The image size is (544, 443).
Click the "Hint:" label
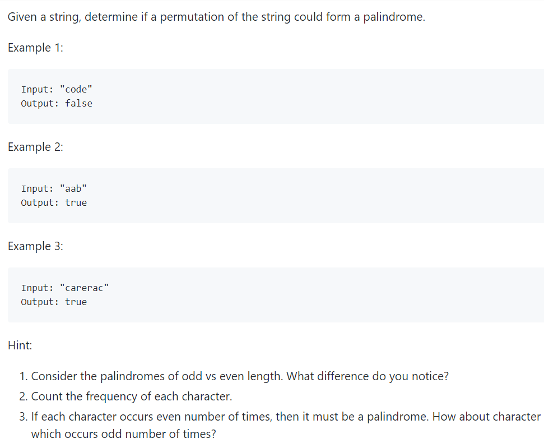click(20, 345)
